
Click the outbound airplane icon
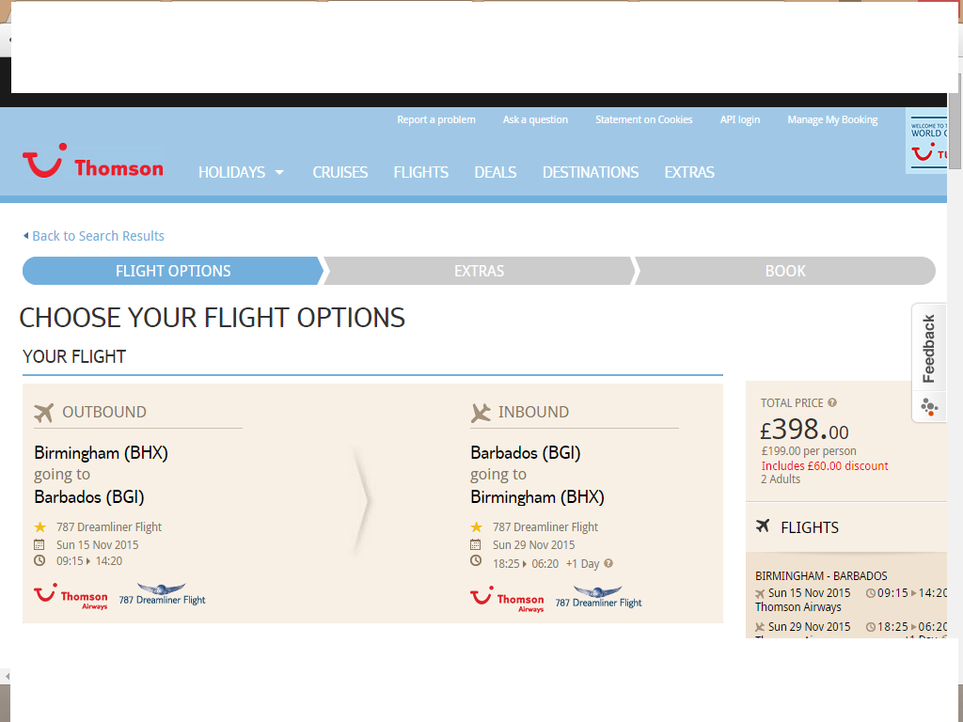click(x=43, y=413)
